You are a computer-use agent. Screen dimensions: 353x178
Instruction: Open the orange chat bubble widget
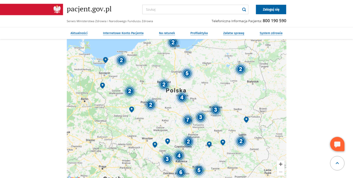tap(337, 144)
